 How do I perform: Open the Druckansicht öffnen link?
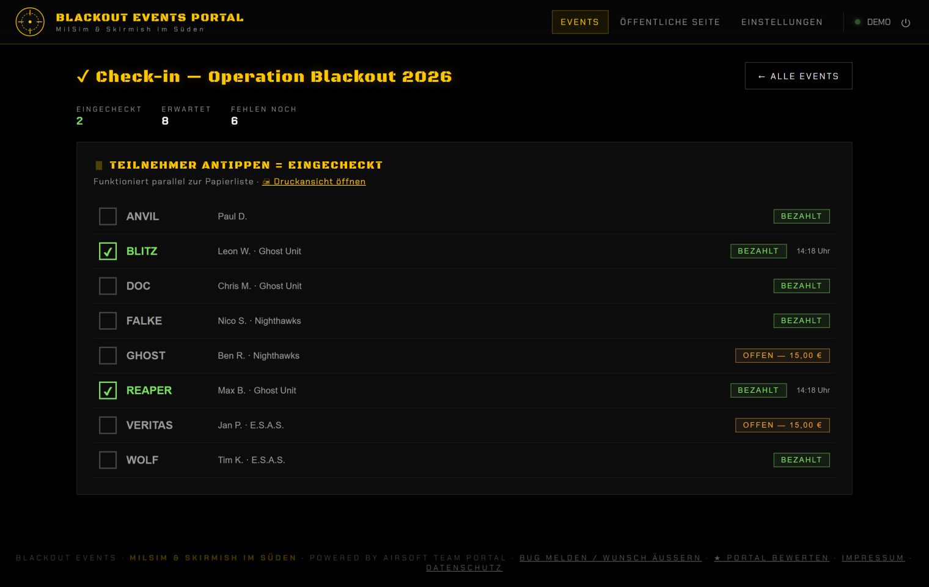314,181
